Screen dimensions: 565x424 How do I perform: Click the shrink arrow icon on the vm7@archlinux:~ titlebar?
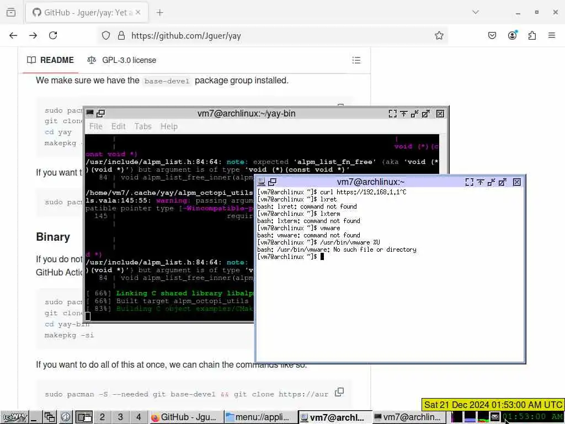492,182
